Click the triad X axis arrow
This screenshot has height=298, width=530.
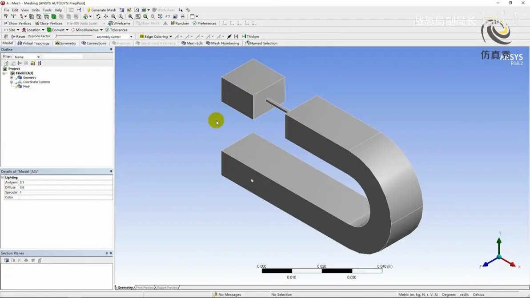[512, 264]
